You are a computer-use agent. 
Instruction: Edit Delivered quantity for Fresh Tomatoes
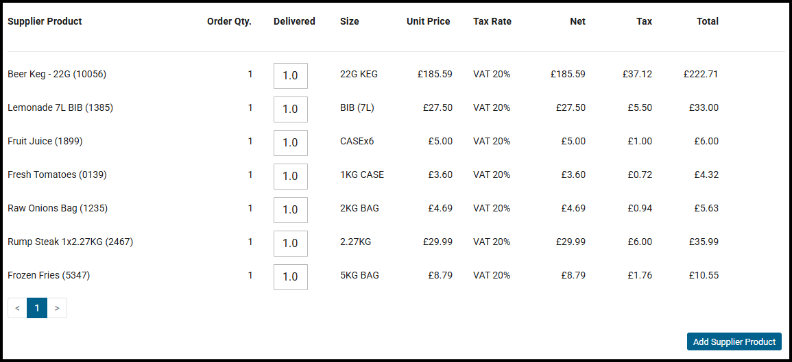tap(291, 177)
